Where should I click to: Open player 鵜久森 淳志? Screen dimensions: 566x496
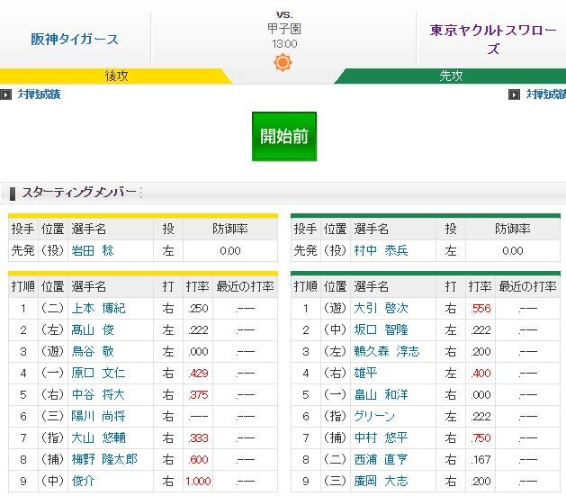tap(387, 352)
